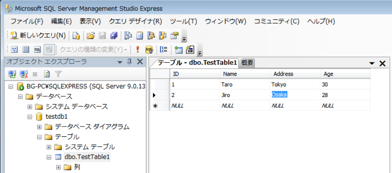The height and width of the screenshot is (173, 392).
Task: Toggle the Object Explorer auto-hide pin
Action: click(129, 62)
